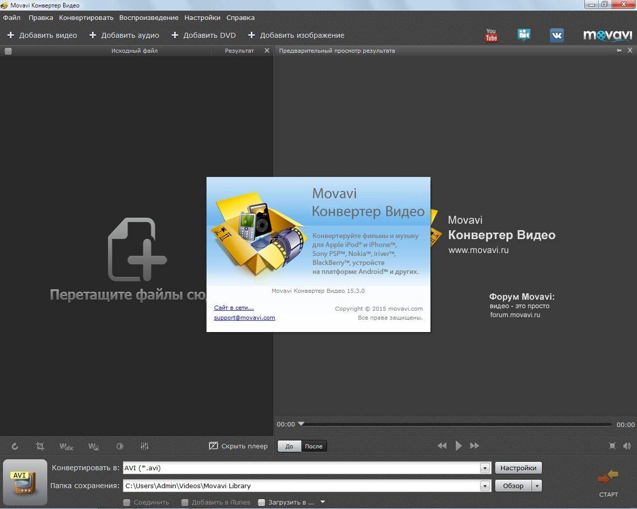
Task: Expand the Папка сохранения folder dropdown
Action: click(x=485, y=486)
